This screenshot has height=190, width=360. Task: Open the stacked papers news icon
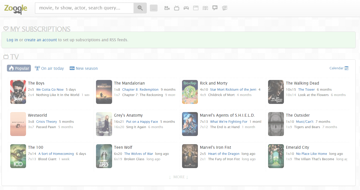pyautogui.click(x=225, y=8)
